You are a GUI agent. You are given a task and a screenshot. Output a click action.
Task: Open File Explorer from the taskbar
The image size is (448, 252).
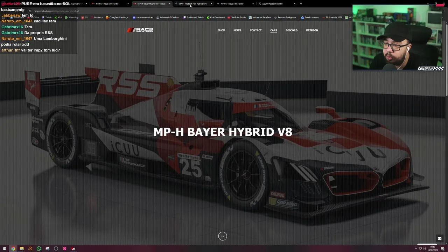22,249
